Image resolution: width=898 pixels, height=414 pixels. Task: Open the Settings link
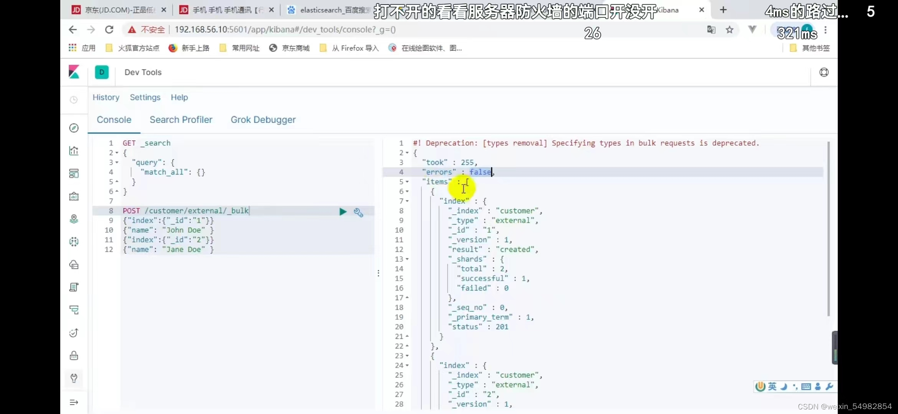tap(145, 97)
